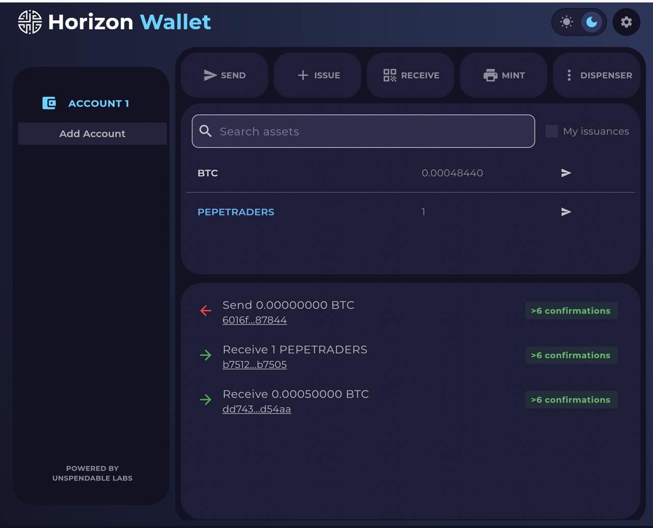Send PEPETRADERS using row arrow icon
Viewport: 653px width, 528px height.
tap(566, 212)
